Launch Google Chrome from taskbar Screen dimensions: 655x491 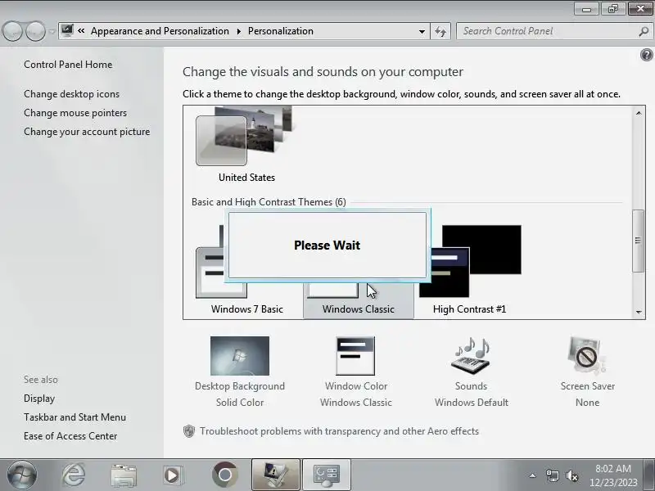coord(224,475)
